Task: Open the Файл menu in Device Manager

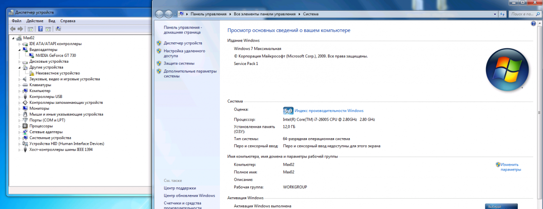Action: tap(17, 21)
